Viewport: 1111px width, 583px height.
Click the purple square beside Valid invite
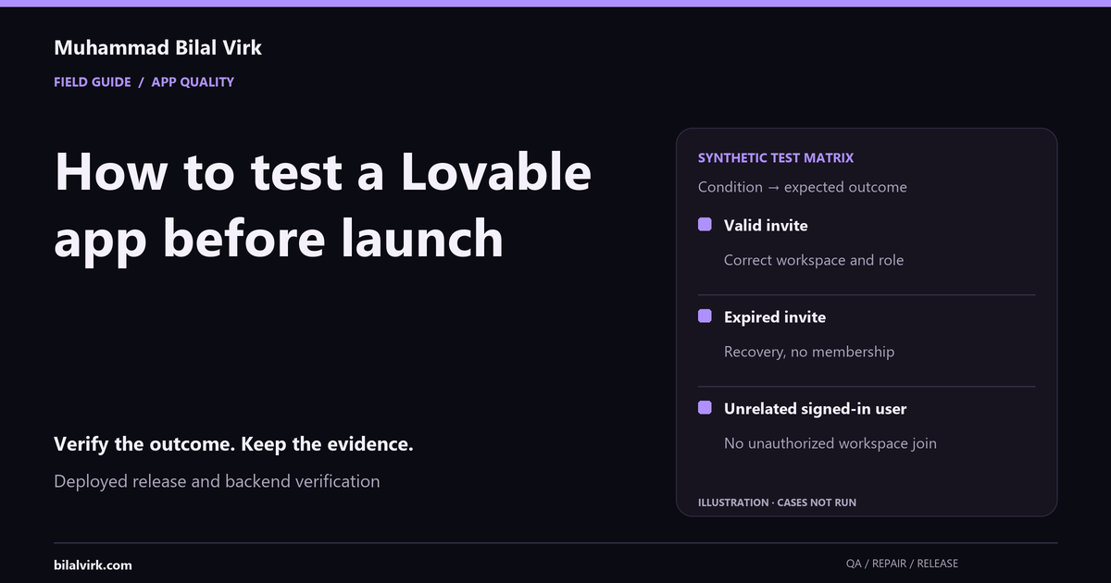(705, 225)
